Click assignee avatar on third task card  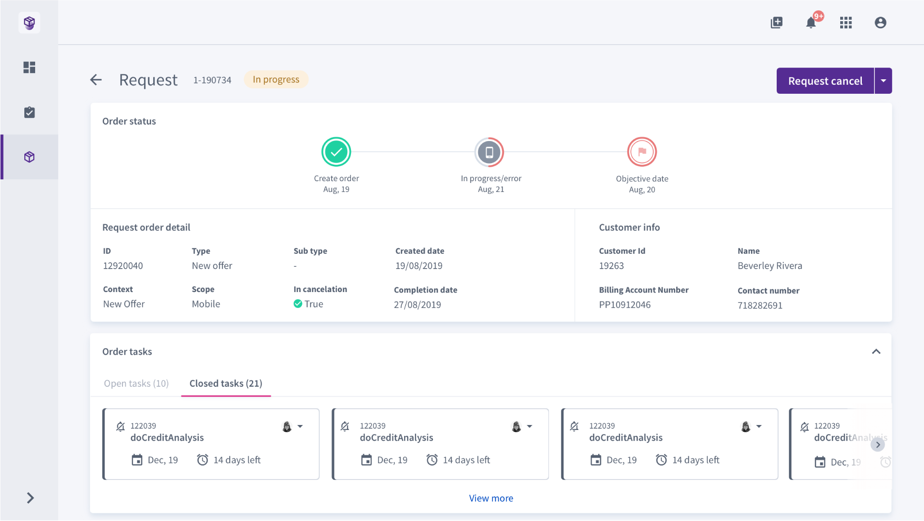click(x=746, y=426)
